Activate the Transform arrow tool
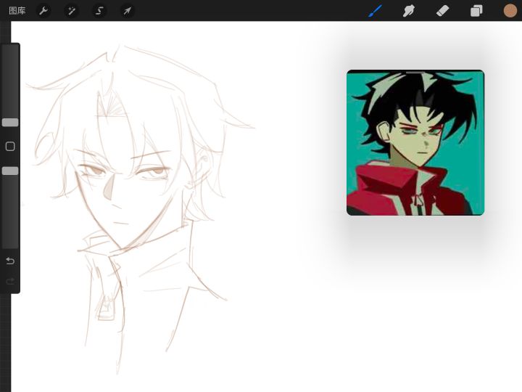 coord(128,11)
